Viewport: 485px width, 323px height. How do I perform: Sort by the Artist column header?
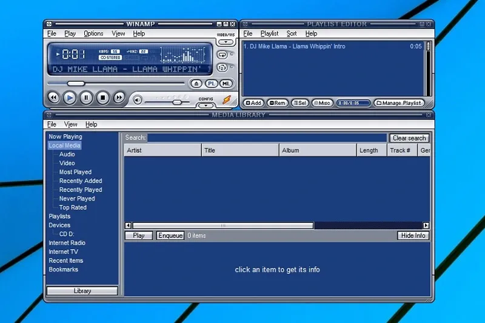point(162,150)
